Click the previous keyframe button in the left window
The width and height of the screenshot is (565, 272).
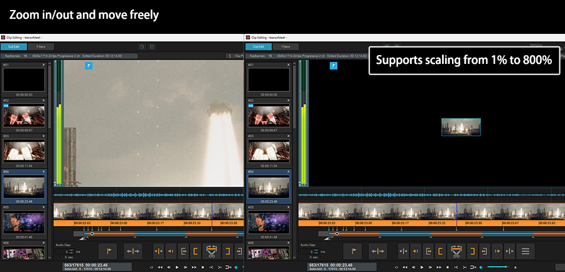tap(171, 251)
